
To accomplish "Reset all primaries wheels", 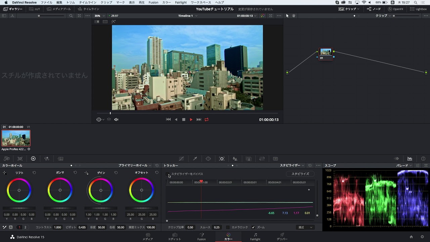I will tap(157, 165).
